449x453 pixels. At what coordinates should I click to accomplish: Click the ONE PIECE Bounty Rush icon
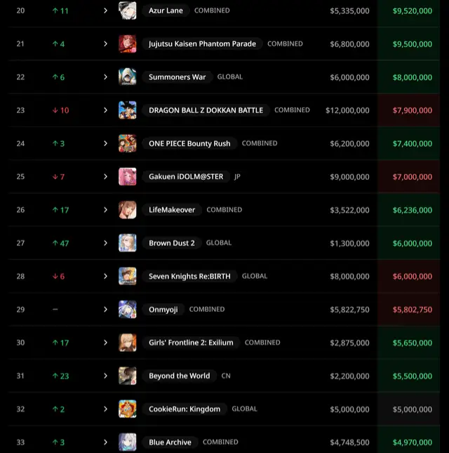128,143
